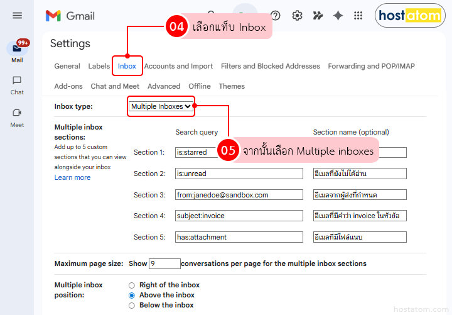The height and width of the screenshot is (315, 452).
Task: Edit Section 2 section name field
Action: click(x=360, y=174)
